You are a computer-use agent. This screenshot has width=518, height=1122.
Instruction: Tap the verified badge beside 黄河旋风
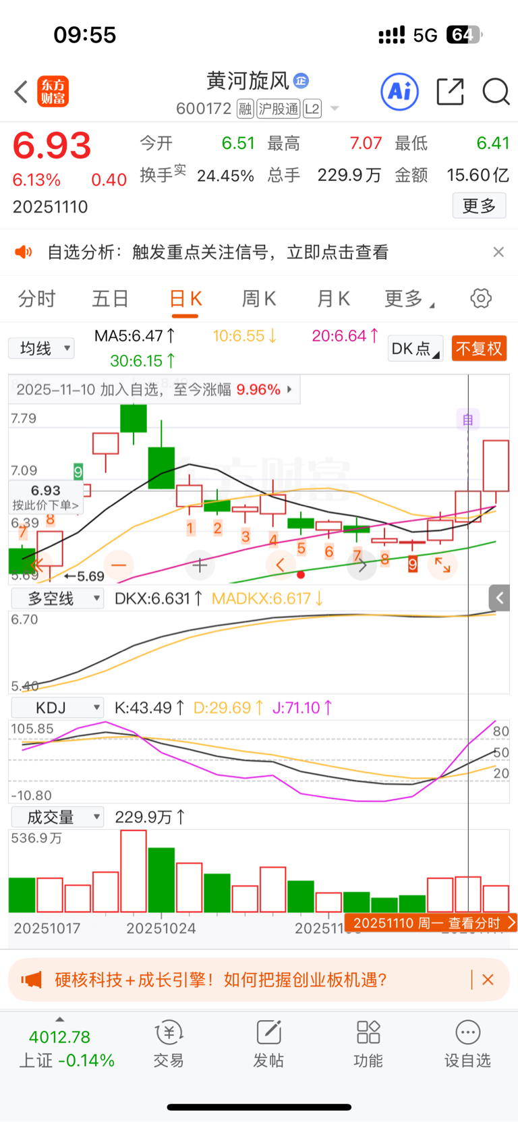pyautogui.click(x=301, y=81)
